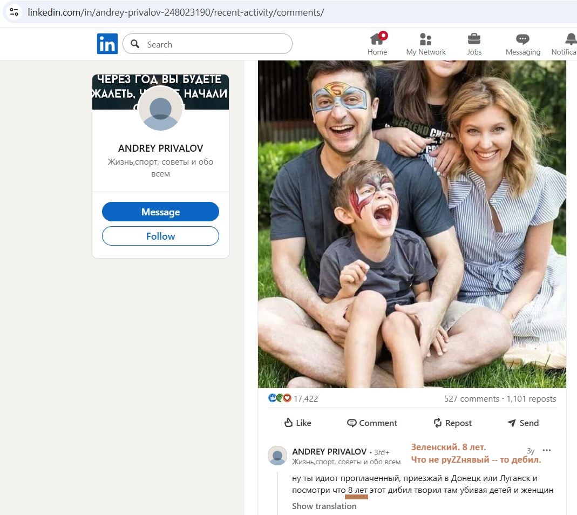Screen dimensions: 577x515
Task: Go to My Network icon
Action: click(x=425, y=39)
